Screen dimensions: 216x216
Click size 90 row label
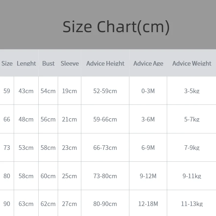point(7,204)
